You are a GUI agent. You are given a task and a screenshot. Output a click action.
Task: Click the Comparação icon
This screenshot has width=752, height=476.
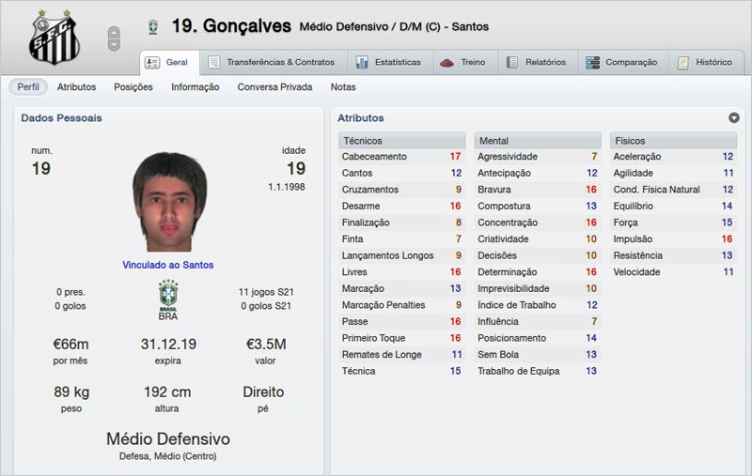coord(592,63)
